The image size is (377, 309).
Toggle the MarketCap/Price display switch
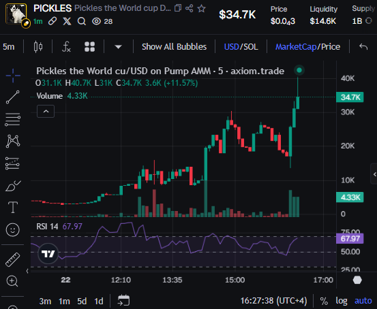[x=307, y=46]
